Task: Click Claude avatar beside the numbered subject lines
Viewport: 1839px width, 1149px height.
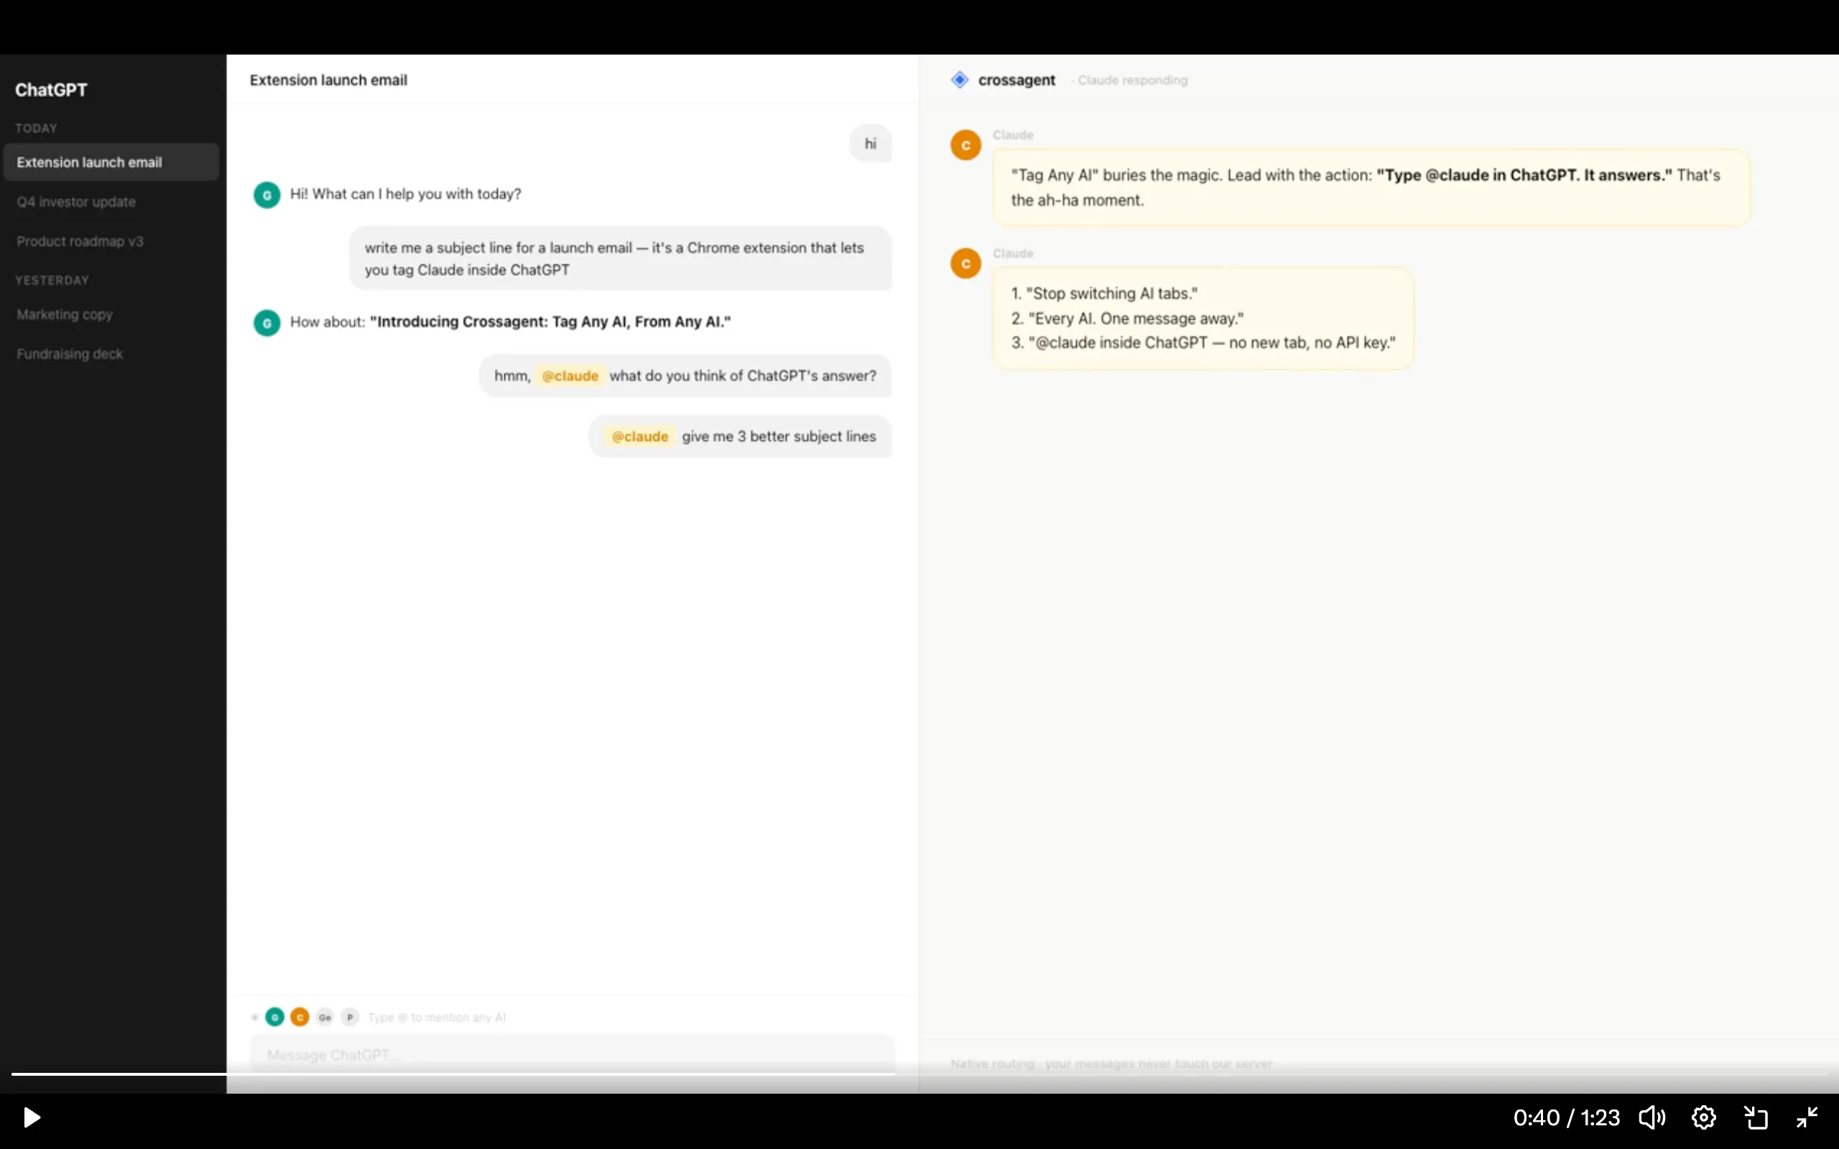Action: [966, 263]
